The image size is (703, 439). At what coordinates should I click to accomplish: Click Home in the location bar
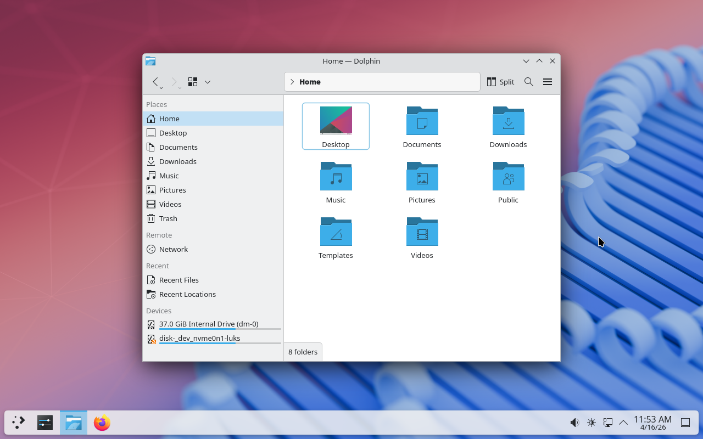click(x=310, y=82)
